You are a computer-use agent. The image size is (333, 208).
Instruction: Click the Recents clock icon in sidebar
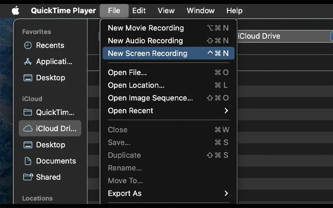28,45
